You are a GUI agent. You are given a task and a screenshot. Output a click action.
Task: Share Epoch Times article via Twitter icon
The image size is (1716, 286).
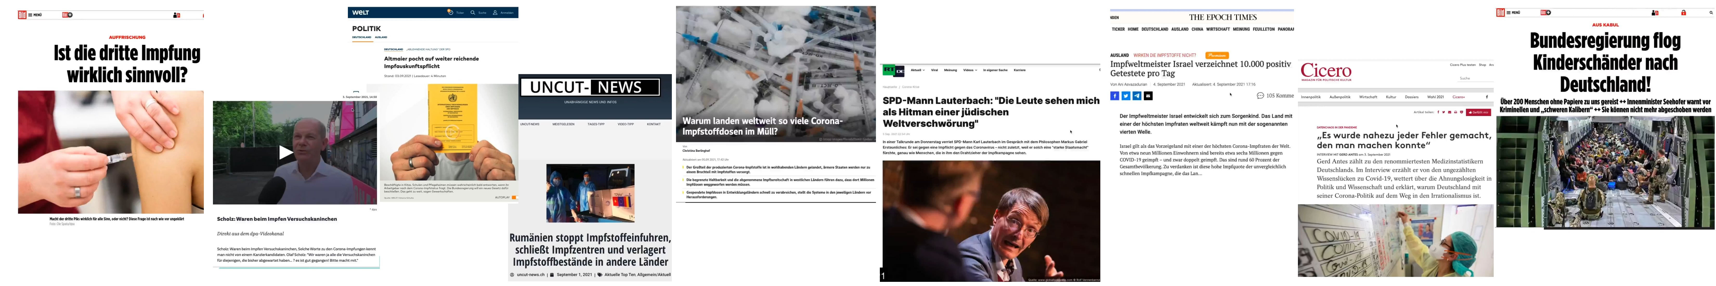coord(1126,96)
